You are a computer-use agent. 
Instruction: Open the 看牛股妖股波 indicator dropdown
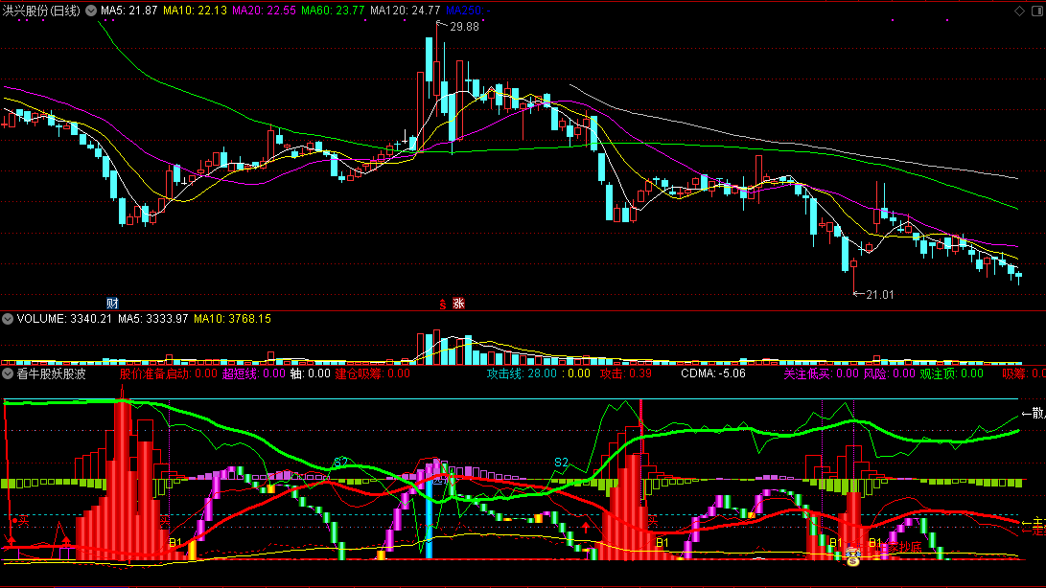(8, 374)
